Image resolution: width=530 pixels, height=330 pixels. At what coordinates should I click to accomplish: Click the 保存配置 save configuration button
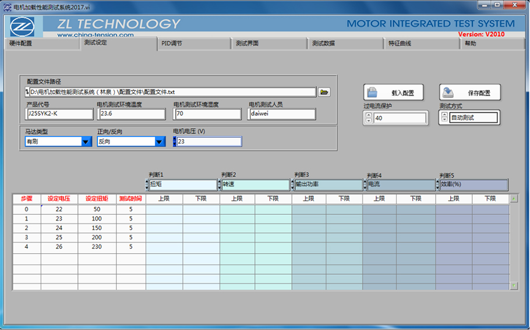(469, 93)
